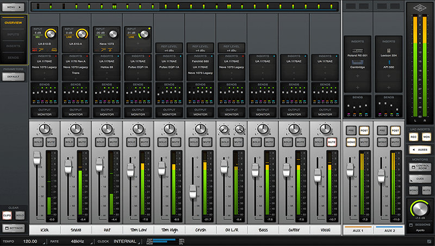Unmute the Vocal channel
435x246 pixels.
[332, 142]
